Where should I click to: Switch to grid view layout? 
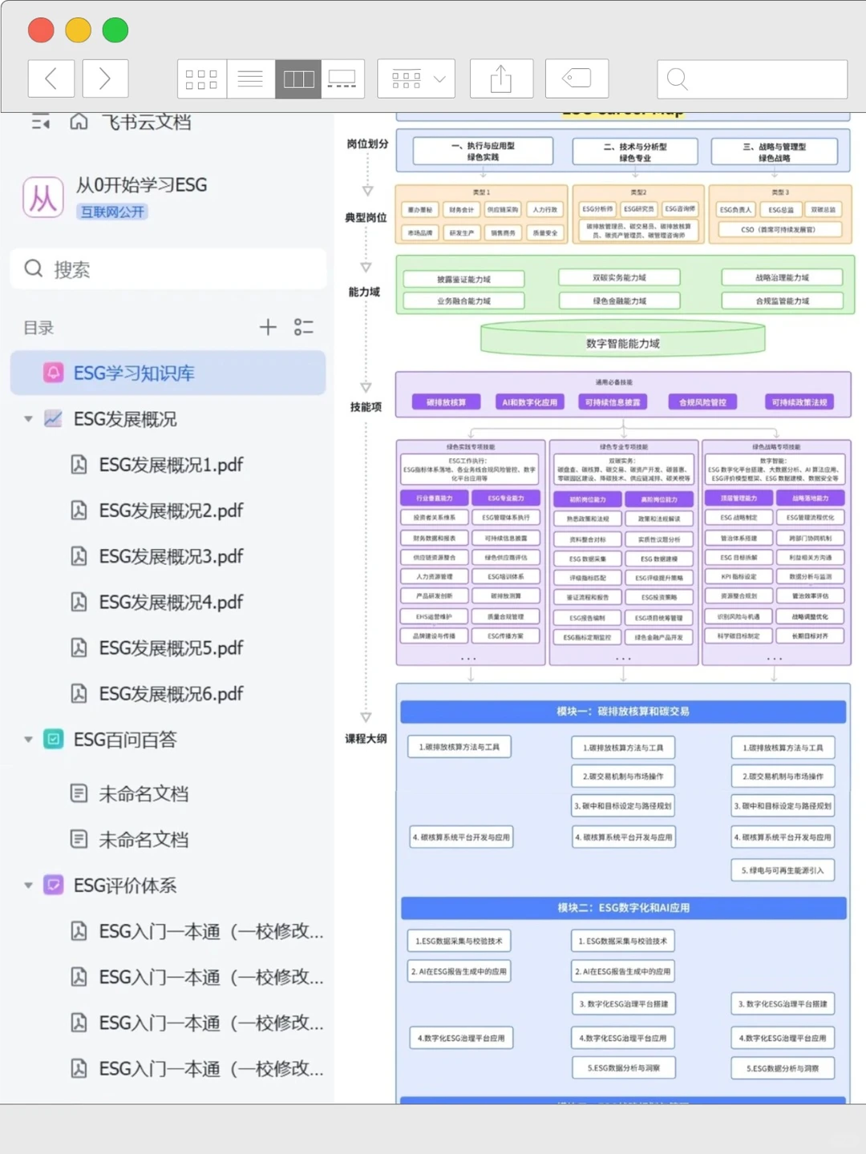point(201,79)
